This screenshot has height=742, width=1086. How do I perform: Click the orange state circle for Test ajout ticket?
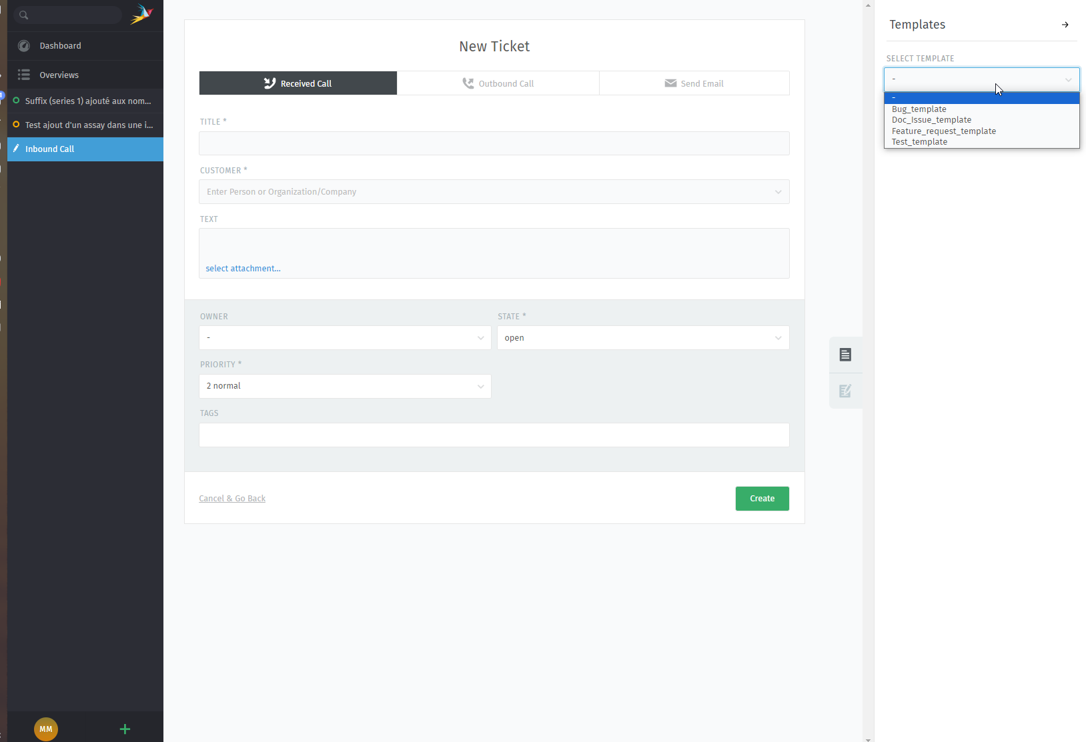(x=16, y=125)
